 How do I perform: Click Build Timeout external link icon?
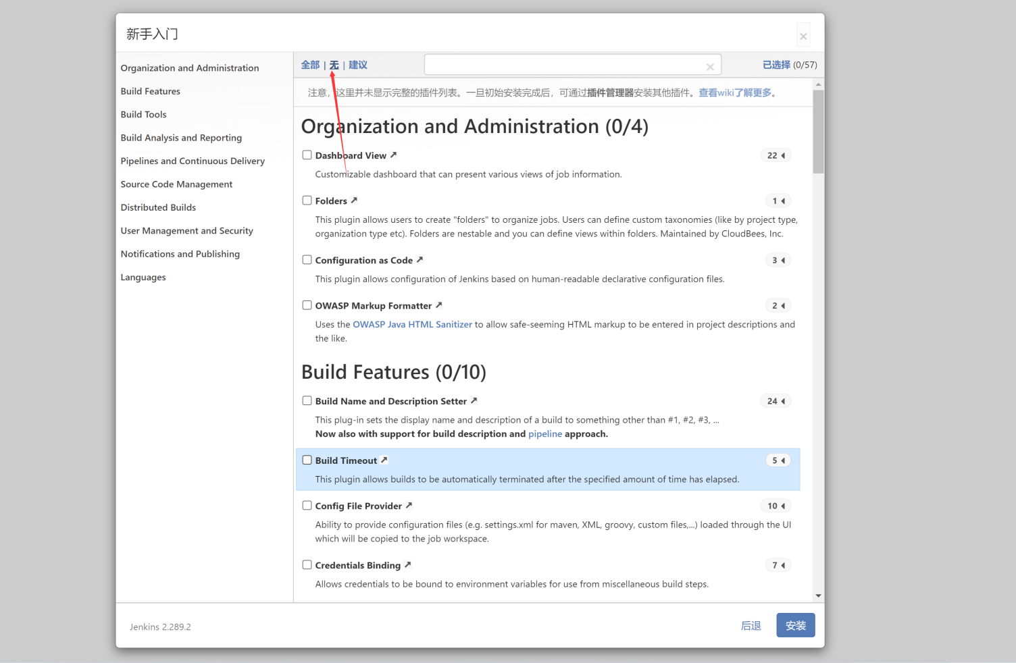pyautogui.click(x=384, y=460)
